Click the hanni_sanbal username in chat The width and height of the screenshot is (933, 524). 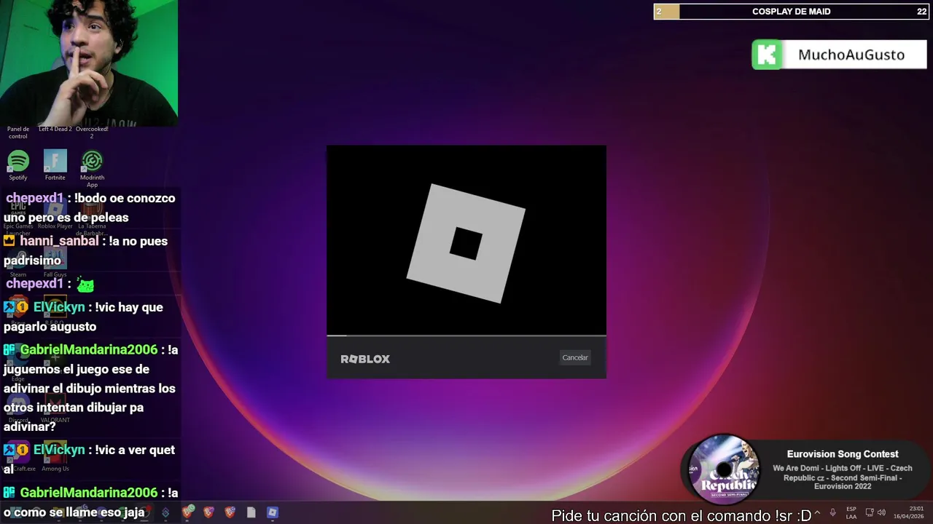point(59,241)
